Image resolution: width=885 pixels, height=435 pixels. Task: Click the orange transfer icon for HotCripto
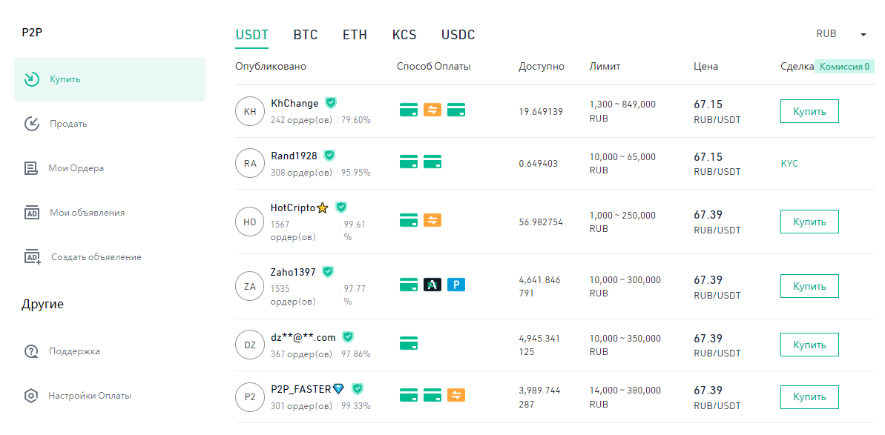(432, 220)
